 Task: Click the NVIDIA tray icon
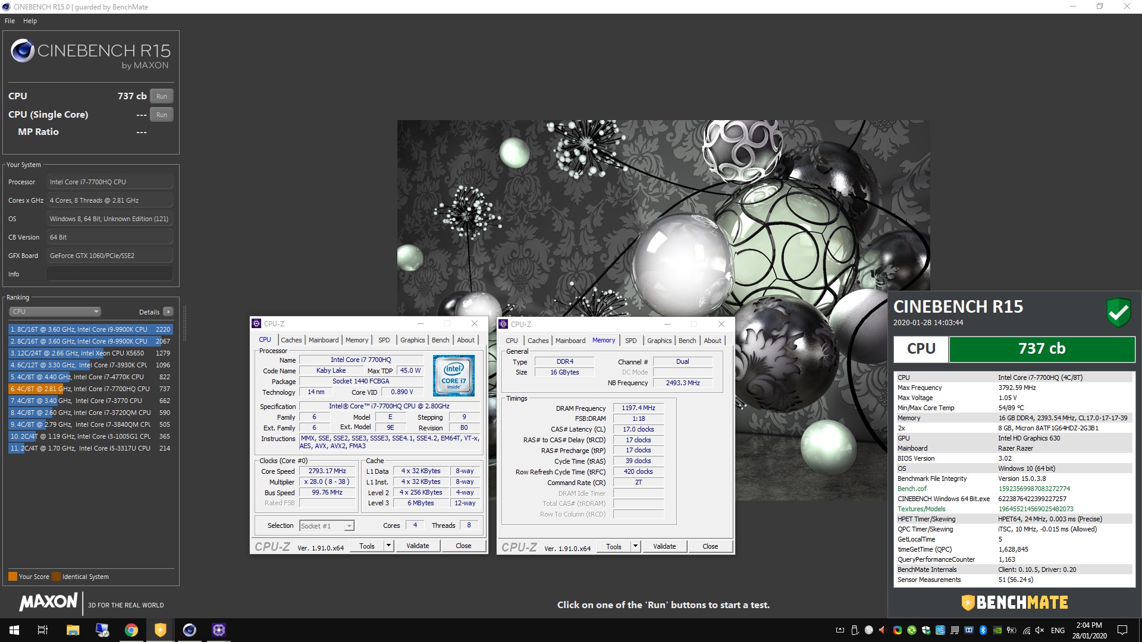pyautogui.click(x=997, y=630)
